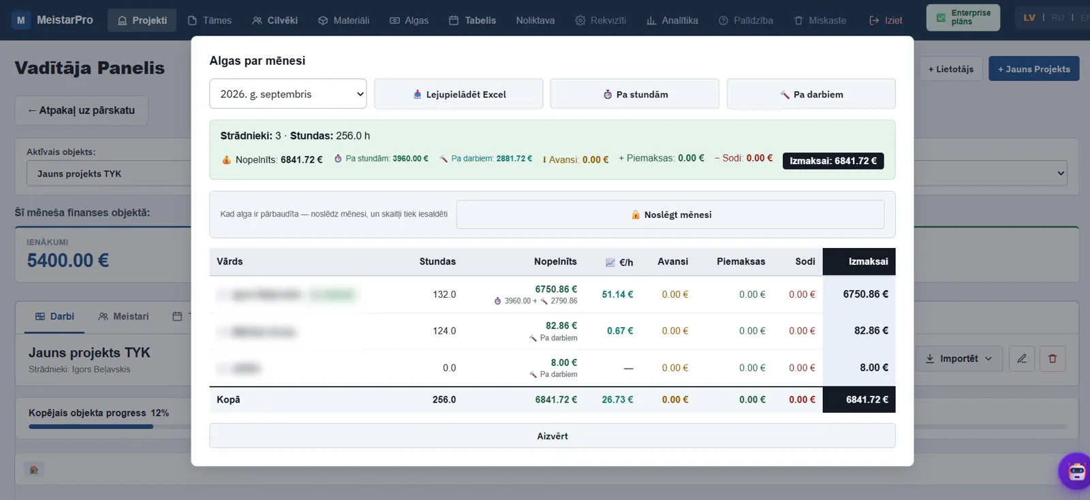Click the Izmaksai: 6841.72 € summary badge

[833, 161]
